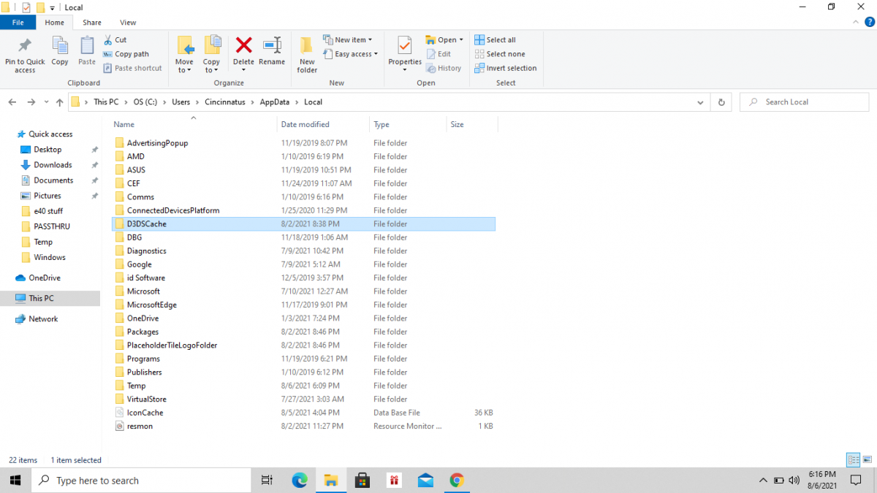
Task: Refresh the Local folder view
Action: click(x=721, y=102)
